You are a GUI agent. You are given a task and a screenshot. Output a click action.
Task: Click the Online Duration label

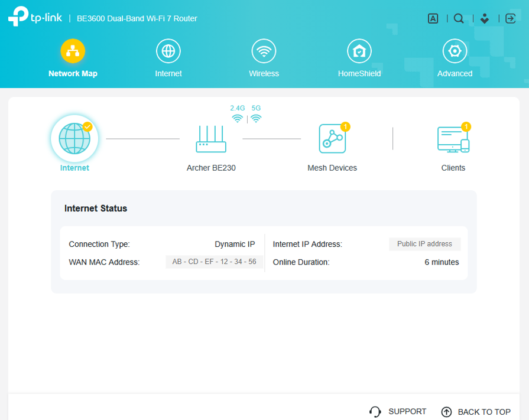tap(301, 262)
